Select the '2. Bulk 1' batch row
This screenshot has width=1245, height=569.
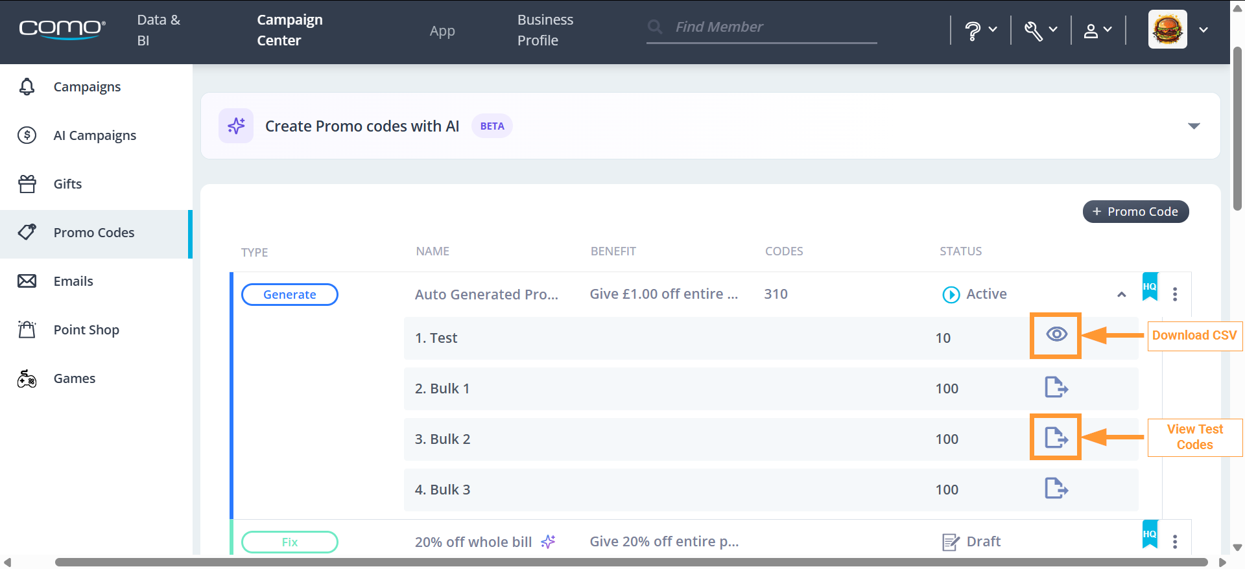(x=771, y=389)
